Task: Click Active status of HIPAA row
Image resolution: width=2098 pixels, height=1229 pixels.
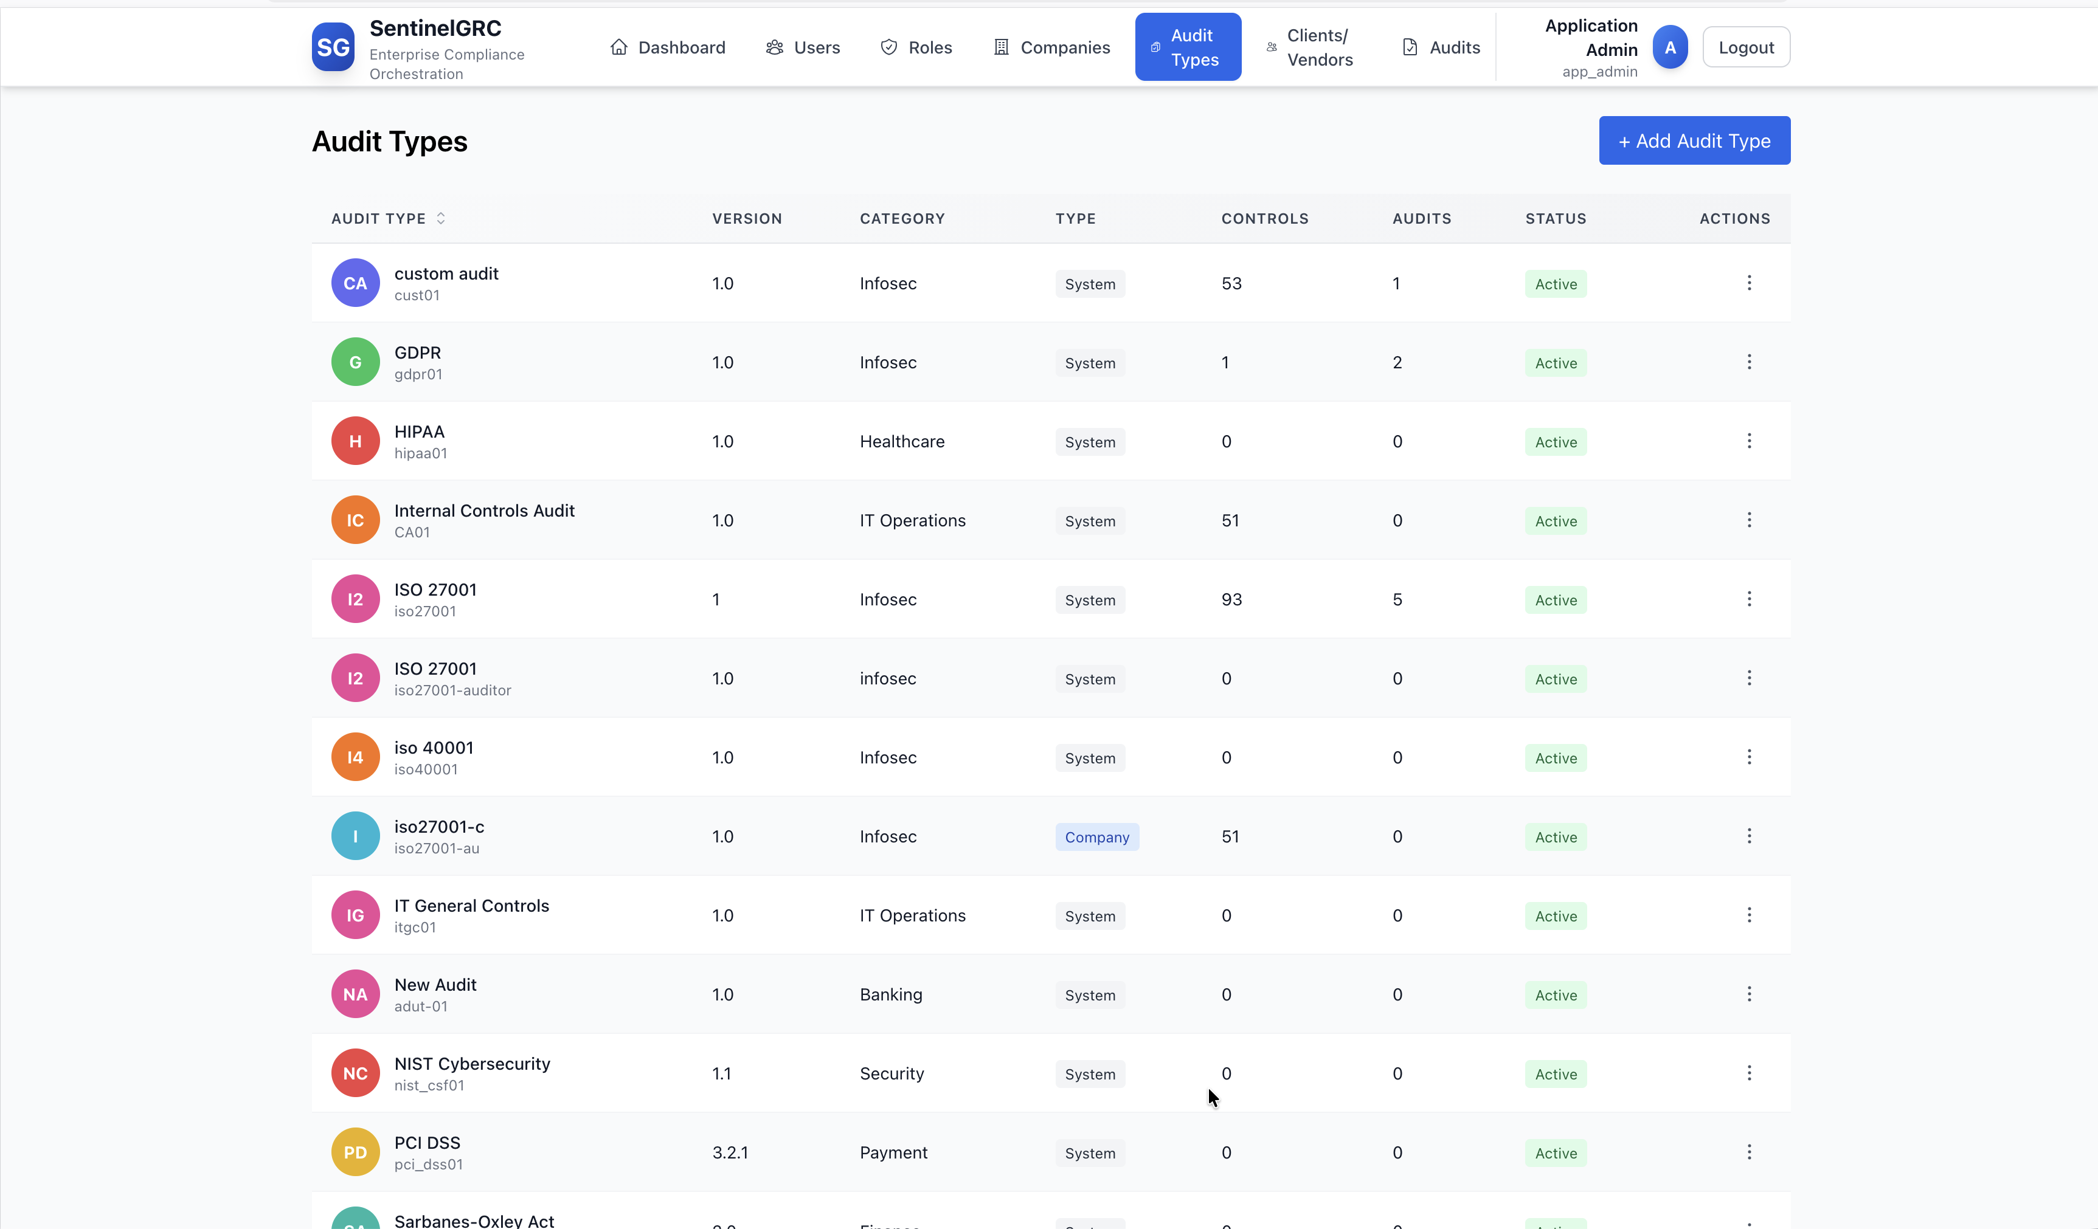Action: (1556, 442)
